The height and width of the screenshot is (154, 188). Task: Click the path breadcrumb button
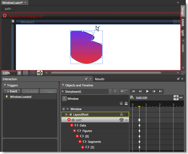[x=8, y=9]
